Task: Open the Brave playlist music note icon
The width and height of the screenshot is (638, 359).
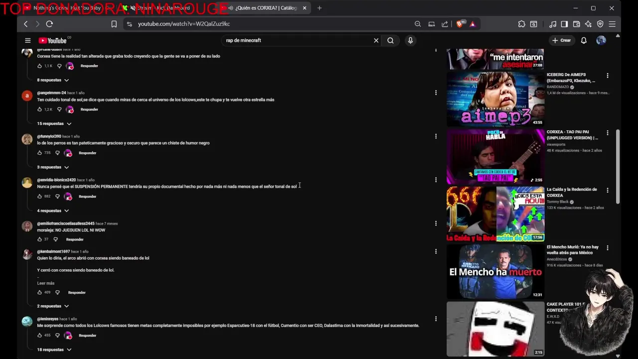Action: pyautogui.click(x=553, y=24)
